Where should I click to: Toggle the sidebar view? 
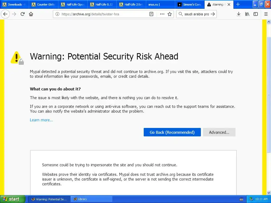pyautogui.click(x=256, y=14)
